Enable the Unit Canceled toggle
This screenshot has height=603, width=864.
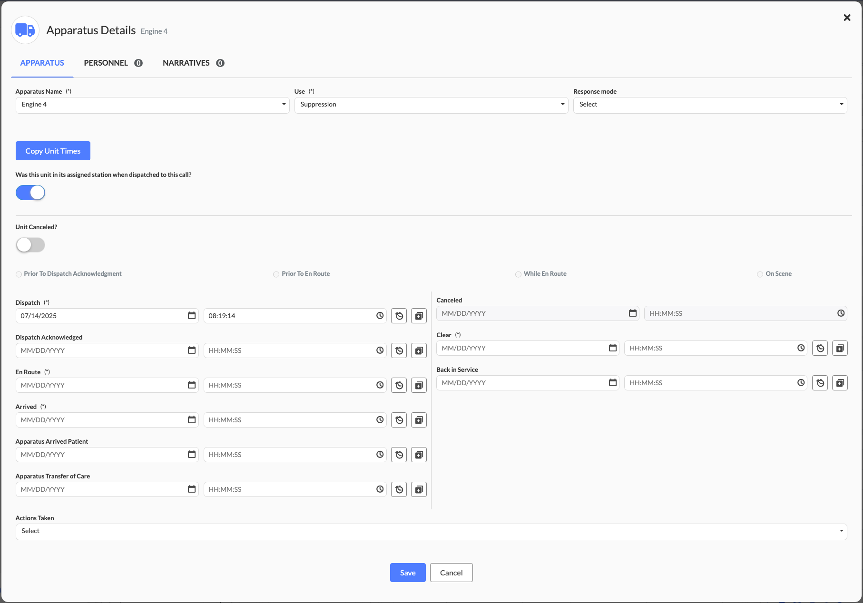(x=30, y=245)
